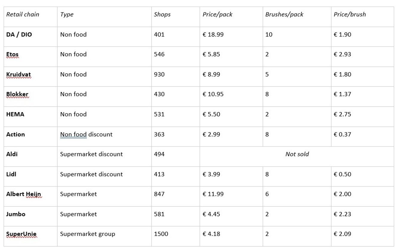Click Jumbo's "€ 4.45" pack price
This screenshot has width=397, height=252.
coord(211,214)
